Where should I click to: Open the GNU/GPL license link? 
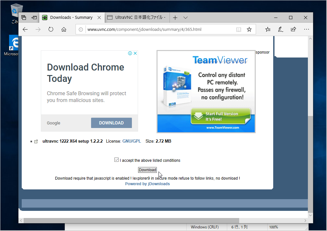(132, 141)
